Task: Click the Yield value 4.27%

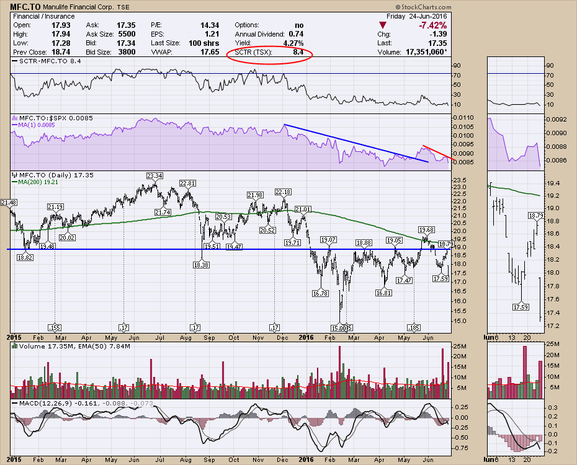Action: point(293,43)
